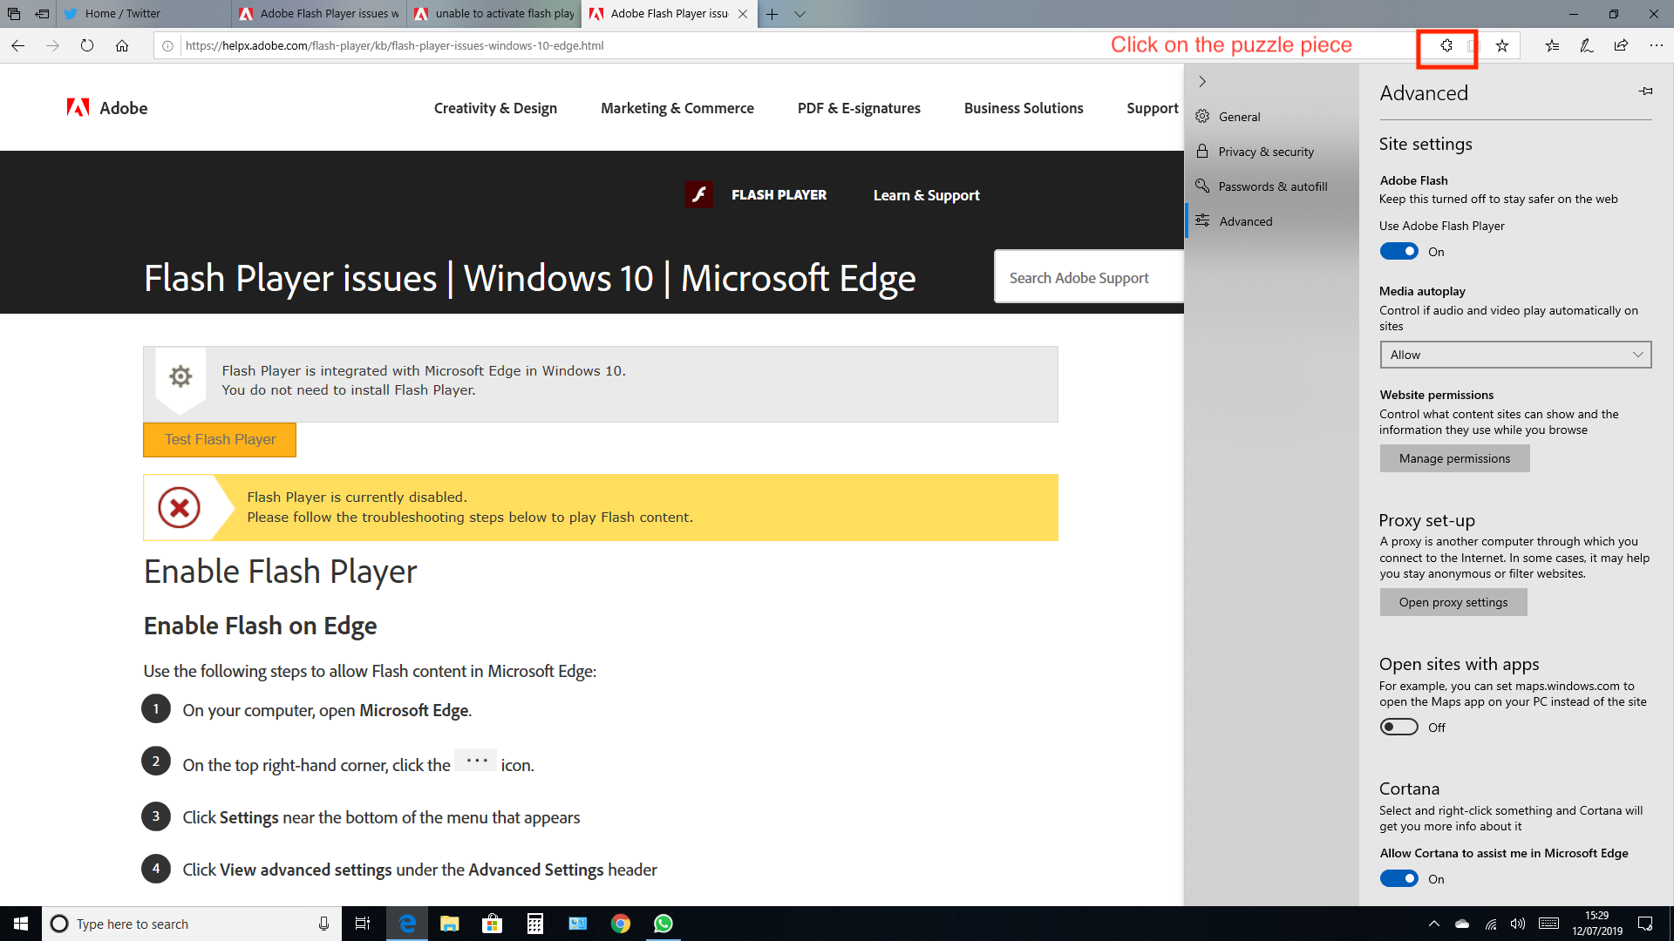Click the Passwords & autofill menu icon
1674x941 pixels.
[1202, 185]
